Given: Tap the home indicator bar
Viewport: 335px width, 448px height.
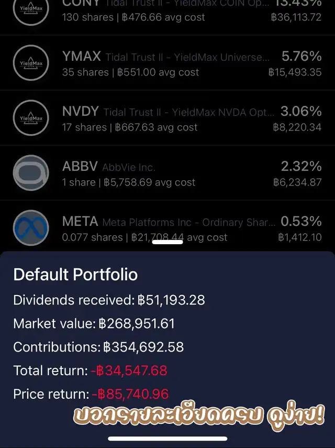Looking at the screenshot, I should 167,439.
